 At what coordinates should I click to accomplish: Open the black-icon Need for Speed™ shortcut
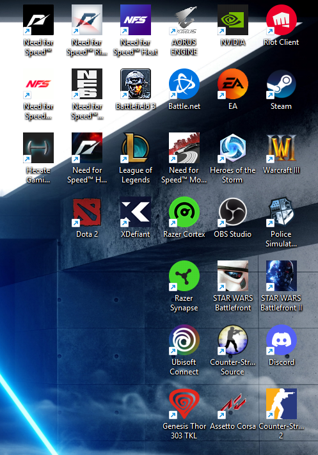pyautogui.click(x=38, y=20)
